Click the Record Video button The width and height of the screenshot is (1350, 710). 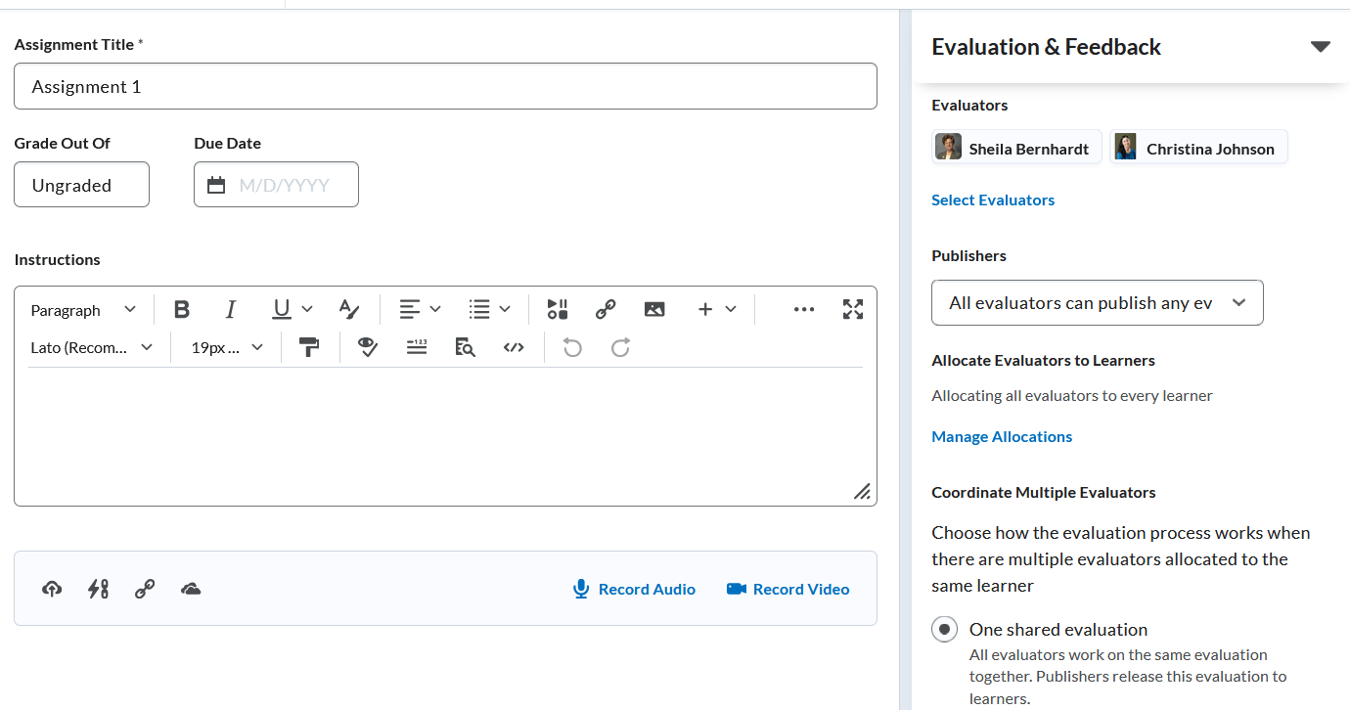787,589
